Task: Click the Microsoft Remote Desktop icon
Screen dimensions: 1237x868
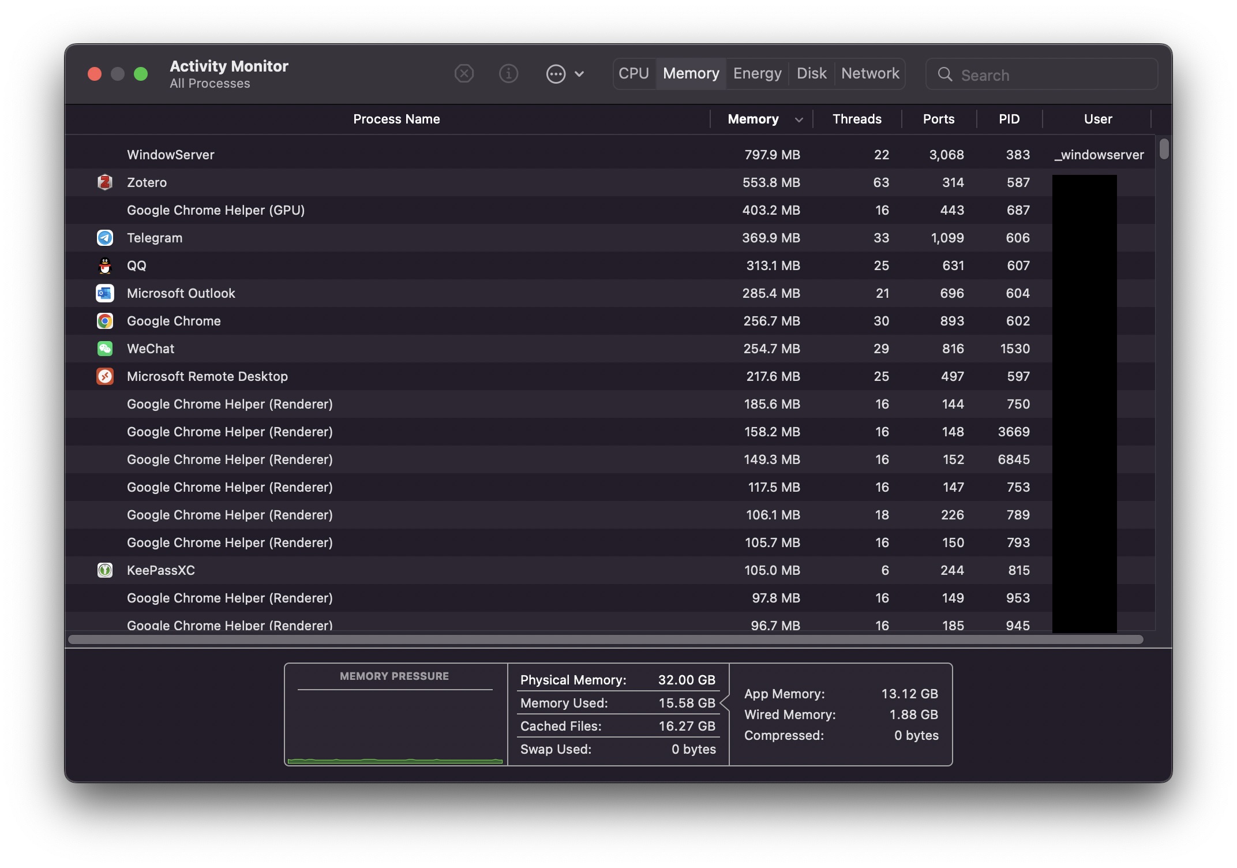Action: click(x=104, y=376)
